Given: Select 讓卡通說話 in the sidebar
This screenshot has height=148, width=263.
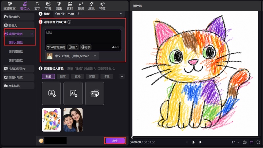Looking at the screenshot, I should 15,52.
